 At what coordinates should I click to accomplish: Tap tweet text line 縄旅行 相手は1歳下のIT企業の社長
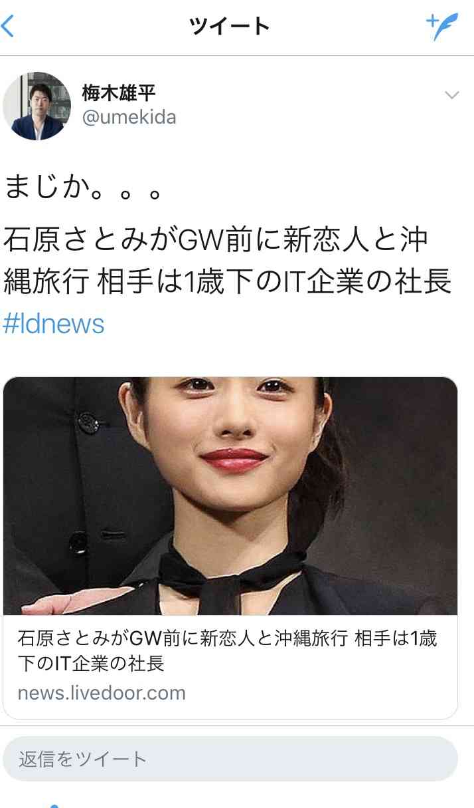228,282
